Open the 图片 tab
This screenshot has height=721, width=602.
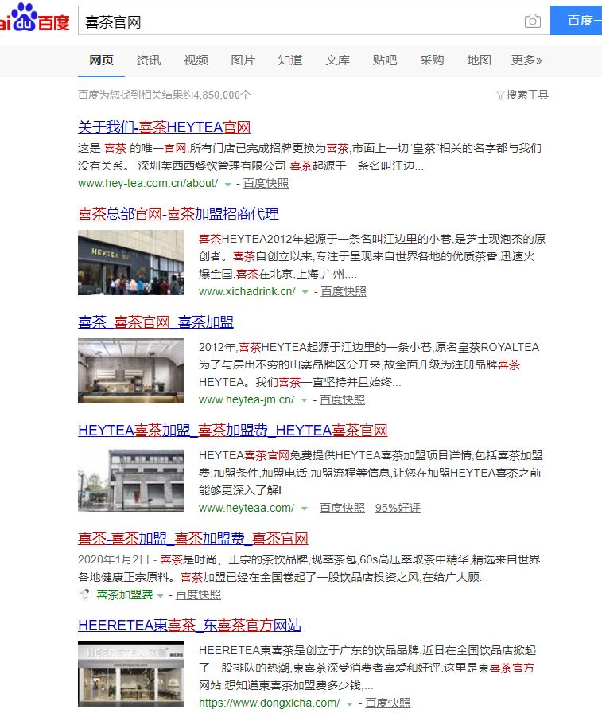(x=243, y=60)
